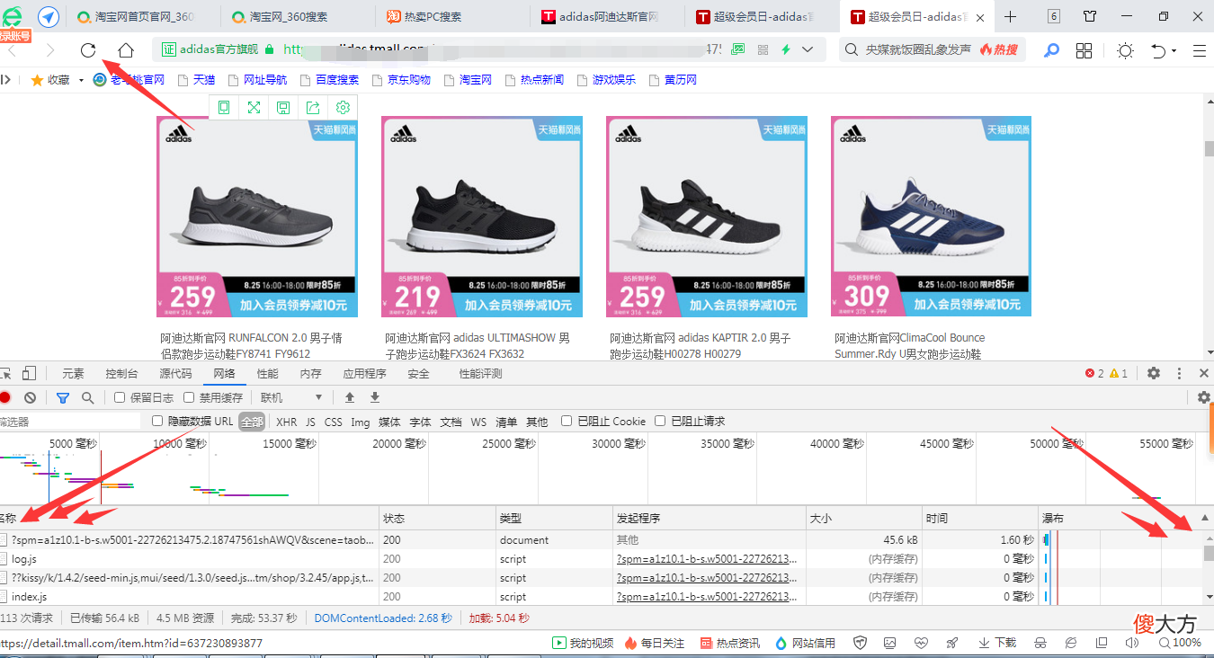1214x658 pixels.
Task: Enable the 禁用缓存 checkbox
Action: click(189, 397)
